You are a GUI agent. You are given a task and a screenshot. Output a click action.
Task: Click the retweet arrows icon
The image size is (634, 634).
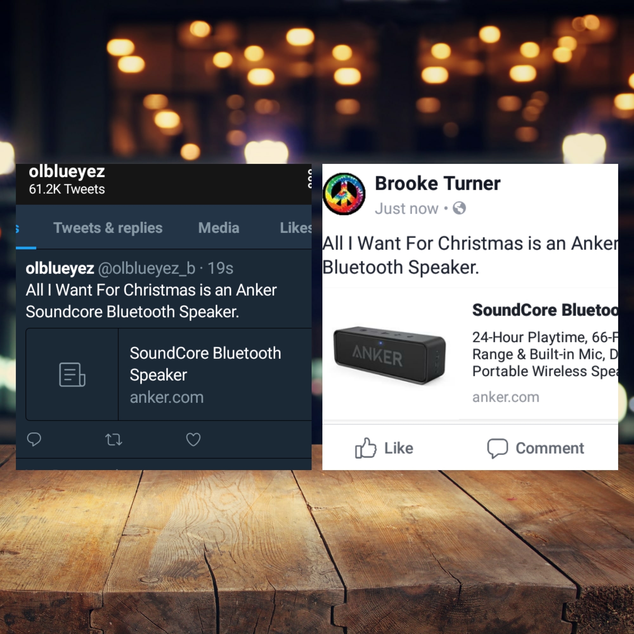click(x=113, y=439)
